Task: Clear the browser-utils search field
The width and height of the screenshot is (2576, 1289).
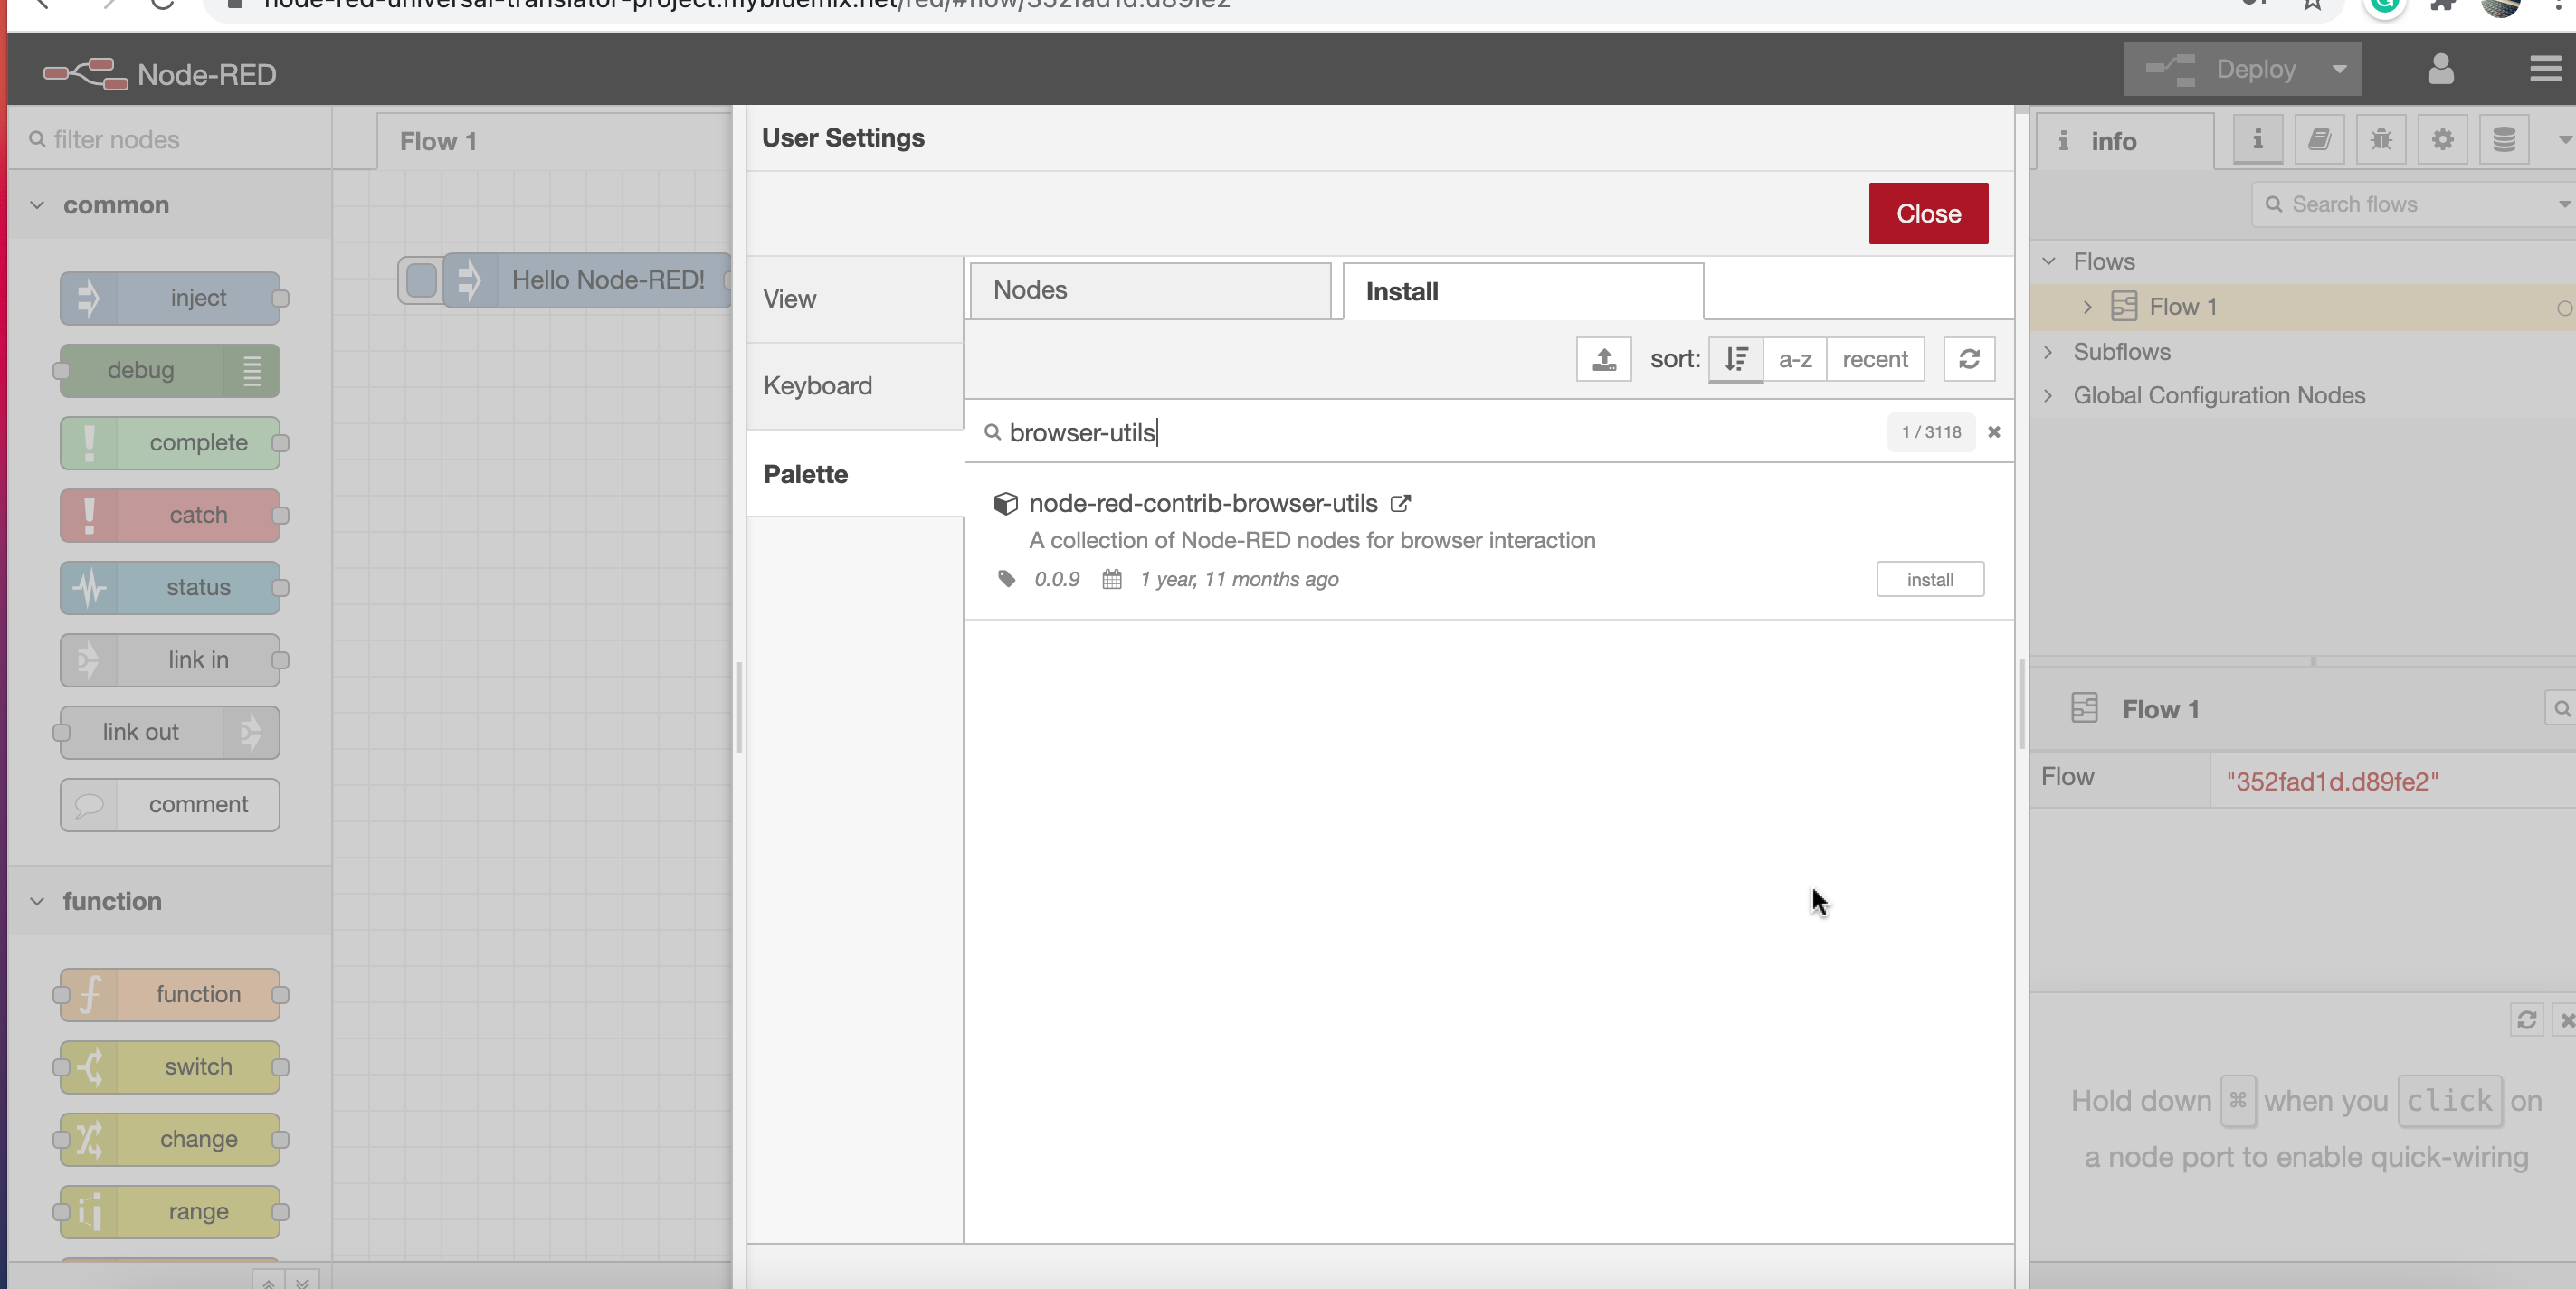Action: (x=1993, y=432)
